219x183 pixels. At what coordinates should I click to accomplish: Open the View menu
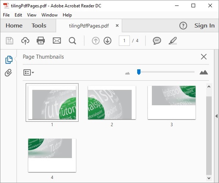tap(32, 15)
